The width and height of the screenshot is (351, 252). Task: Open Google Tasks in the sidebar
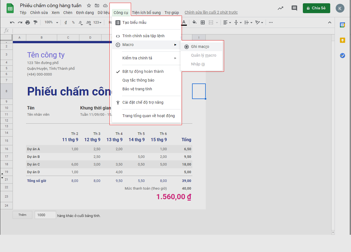[x=343, y=56]
